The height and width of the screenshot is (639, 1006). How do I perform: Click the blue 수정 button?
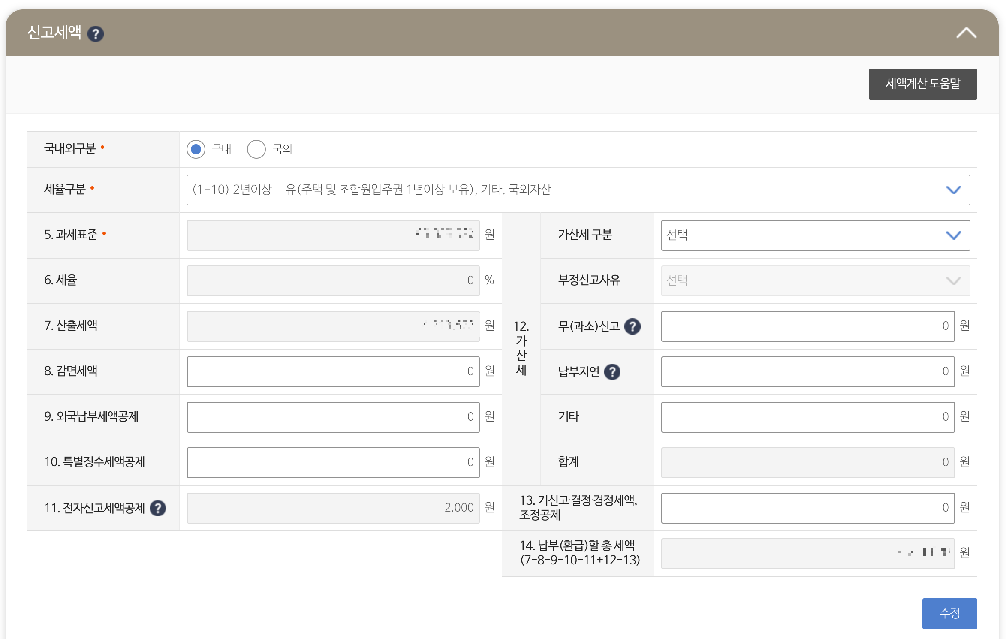[949, 613]
